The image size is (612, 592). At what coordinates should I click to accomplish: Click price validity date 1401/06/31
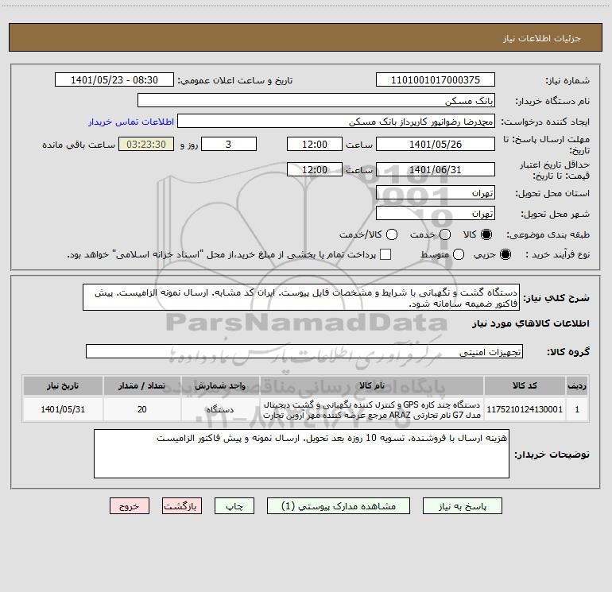point(436,169)
